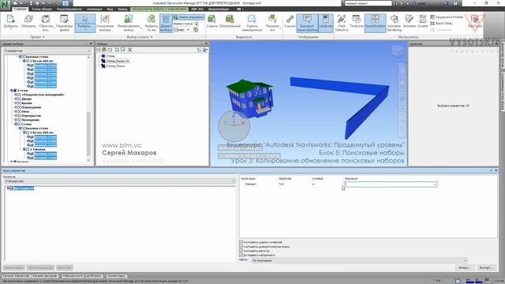Open the BIM 360 ribbon tab

point(197,9)
